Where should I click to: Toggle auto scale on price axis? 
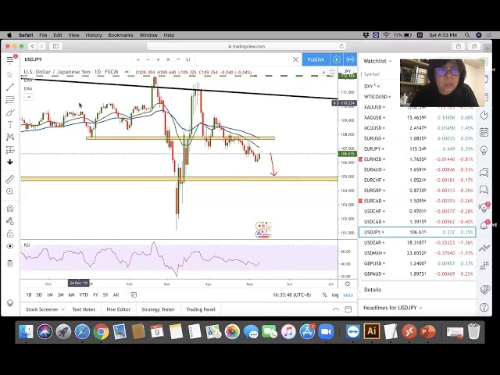click(348, 295)
